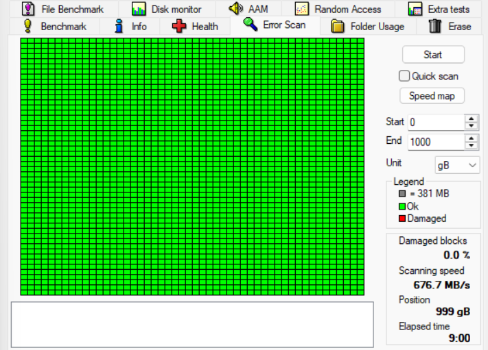Switch to the Disk monitor tab
This screenshot has width=488, height=350.
(x=167, y=9)
